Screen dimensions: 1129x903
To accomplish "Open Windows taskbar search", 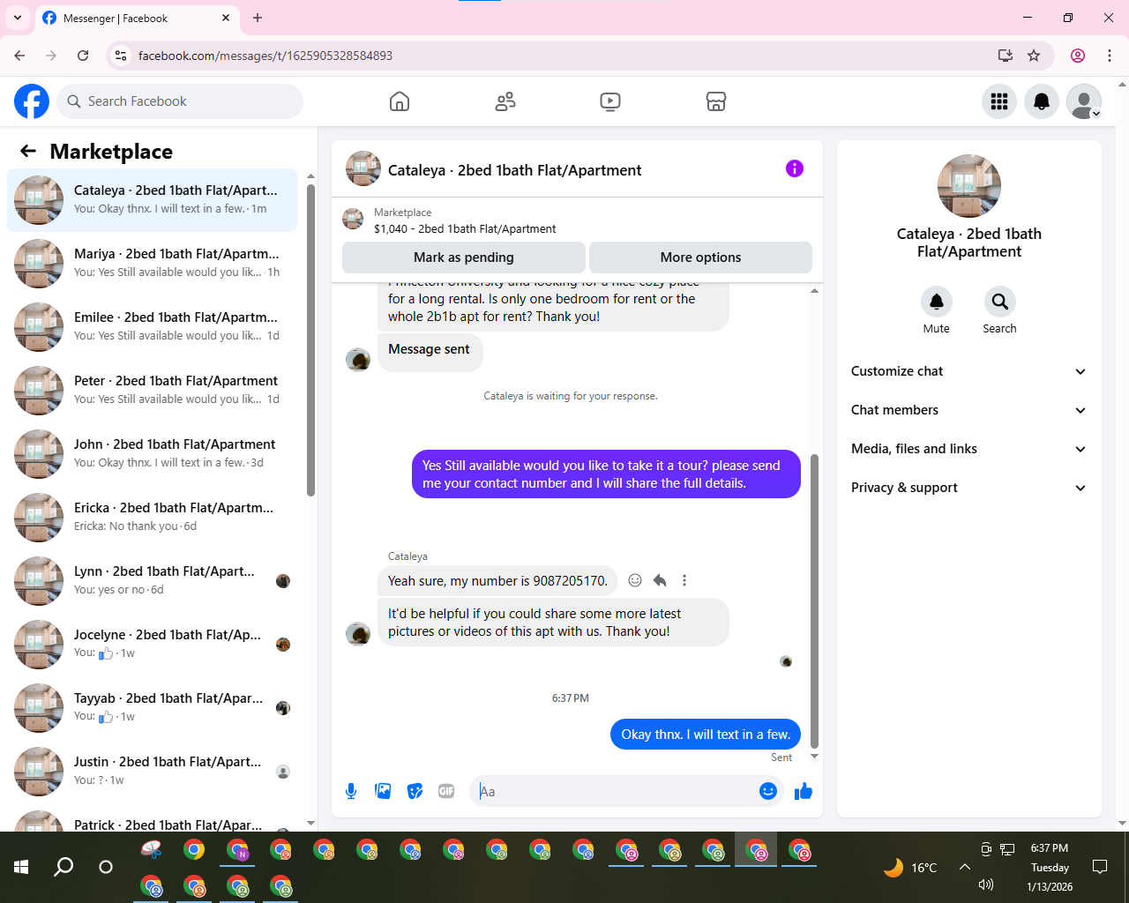I will [x=64, y=867].
